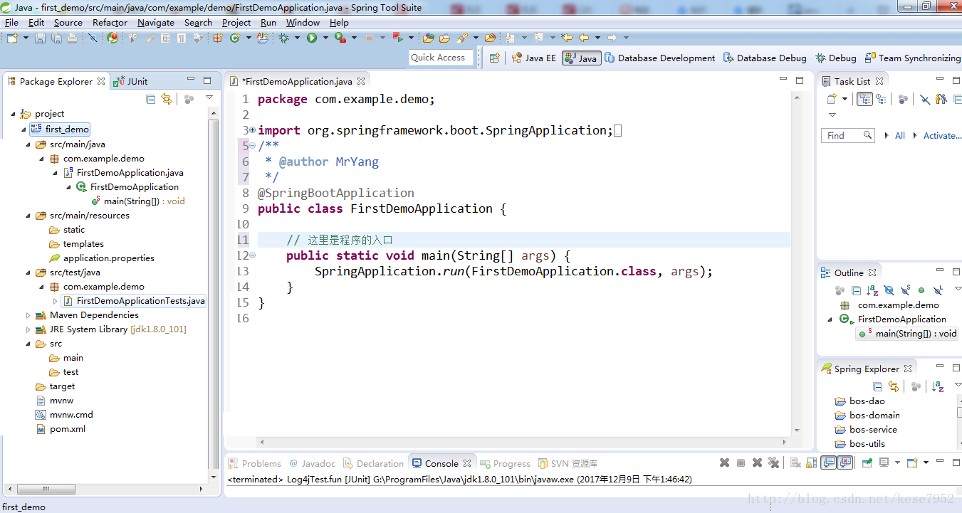
Task: Open the Run button dropdown arrow
Action: pos(325,38)
